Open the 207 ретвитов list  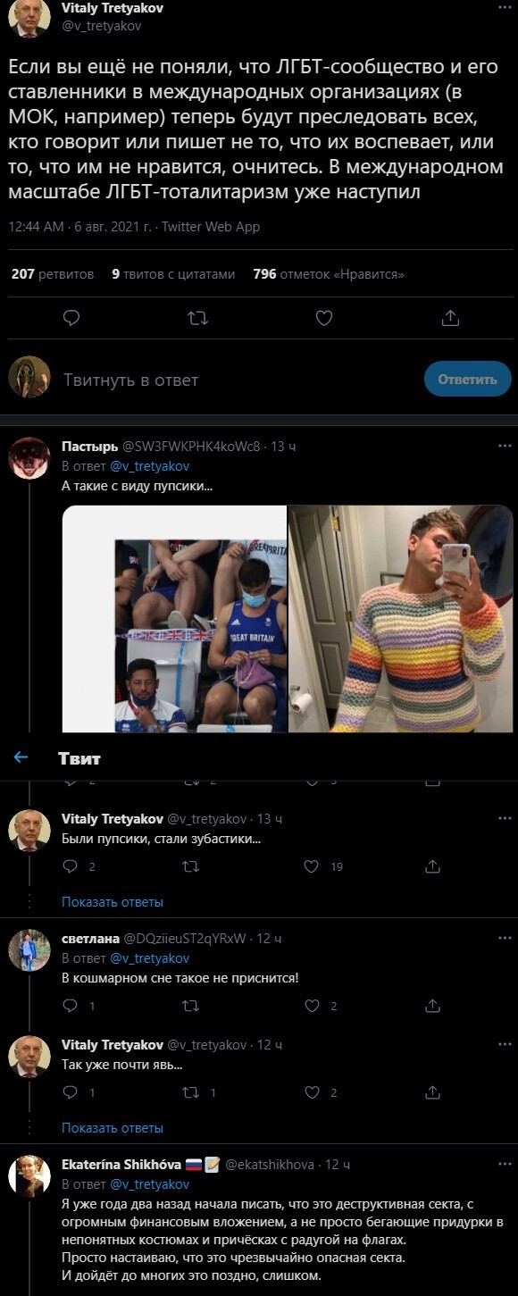(52, 274)
